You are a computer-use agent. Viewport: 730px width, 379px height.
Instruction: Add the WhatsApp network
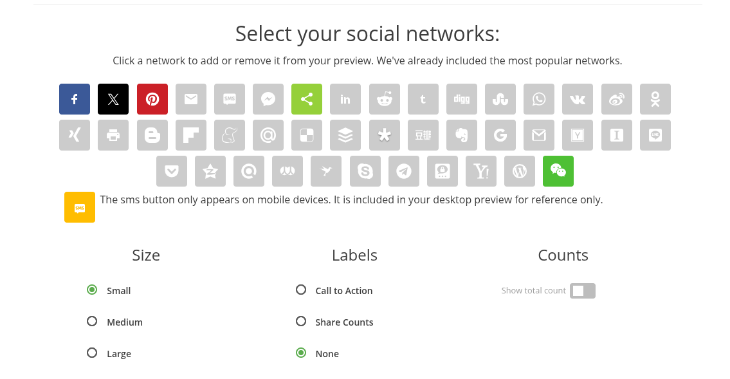(x=539, y=99)
